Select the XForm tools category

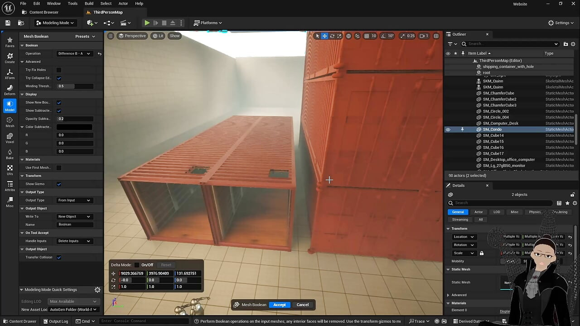click(10, 74)
